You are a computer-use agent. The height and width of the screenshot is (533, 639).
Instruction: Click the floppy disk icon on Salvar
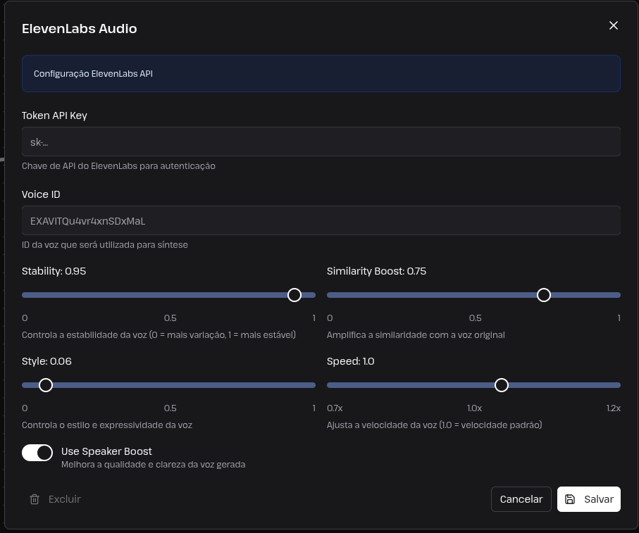(570, 499)
